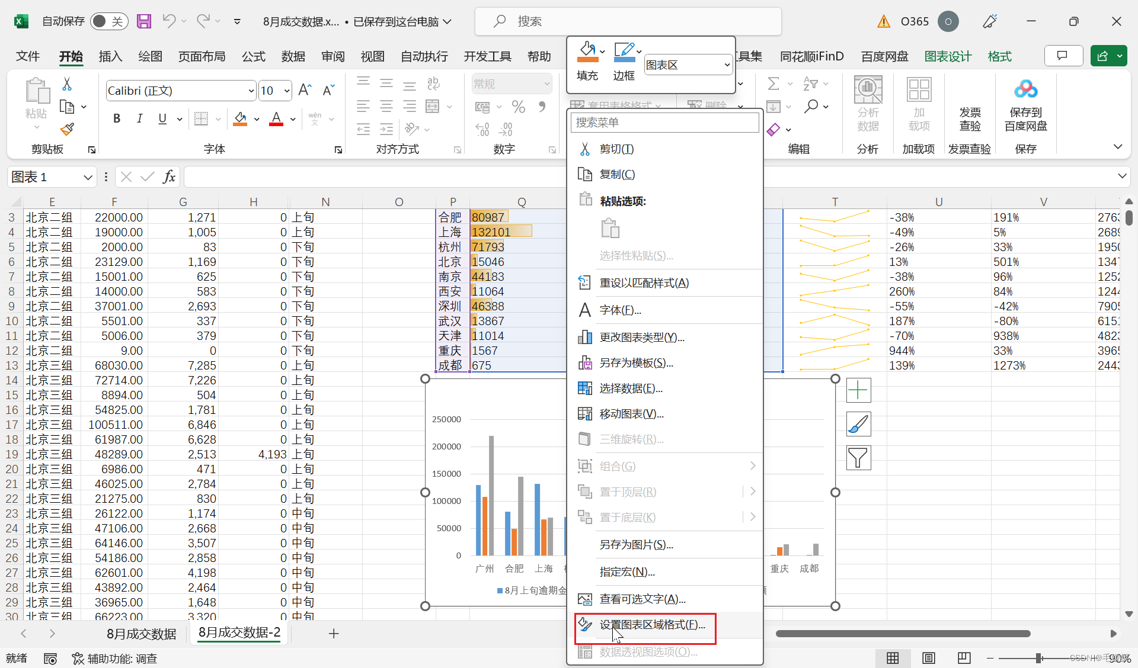Switch to Page Layout view icon
This screenshot has width=1138, height=668.
pyautogui.click(x=928, y=658)
